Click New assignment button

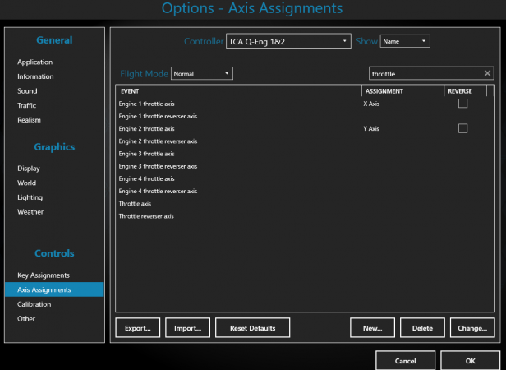click(372, 328)
